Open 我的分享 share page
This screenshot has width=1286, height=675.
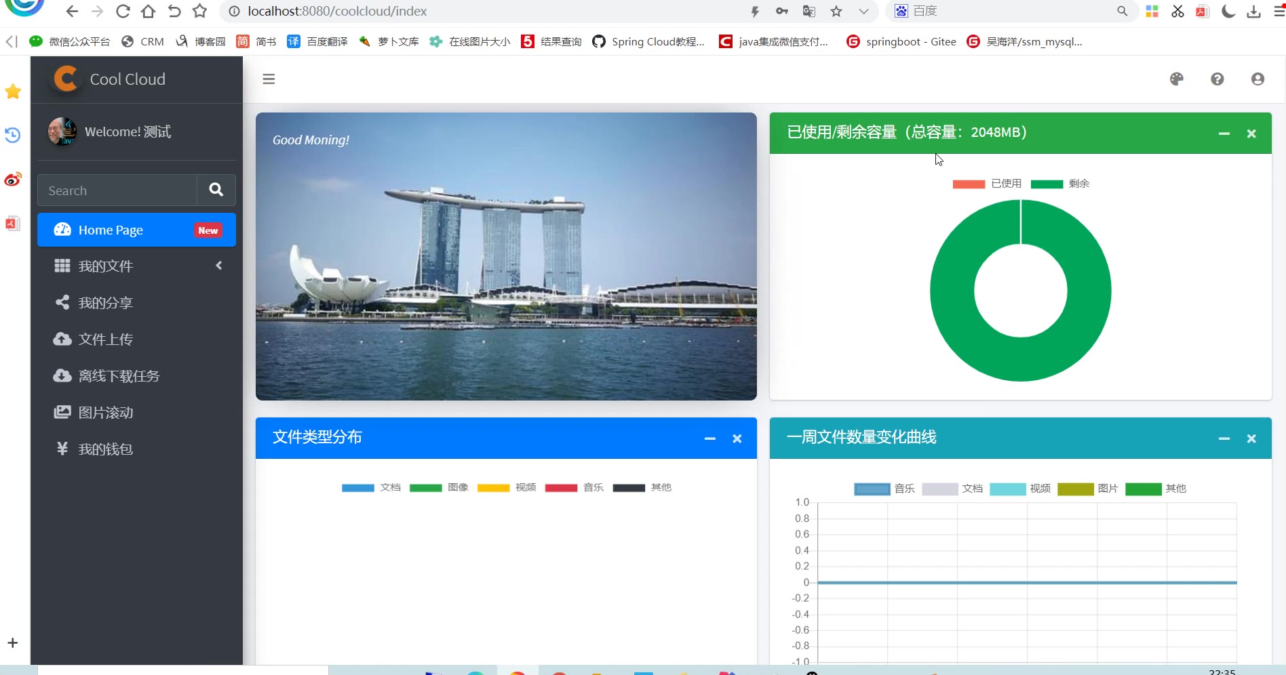point(105,302)
